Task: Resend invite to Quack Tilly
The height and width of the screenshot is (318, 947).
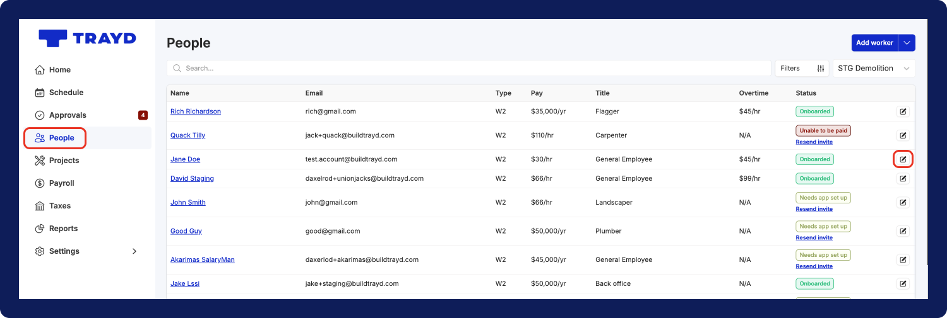Action: click(814, 142)
